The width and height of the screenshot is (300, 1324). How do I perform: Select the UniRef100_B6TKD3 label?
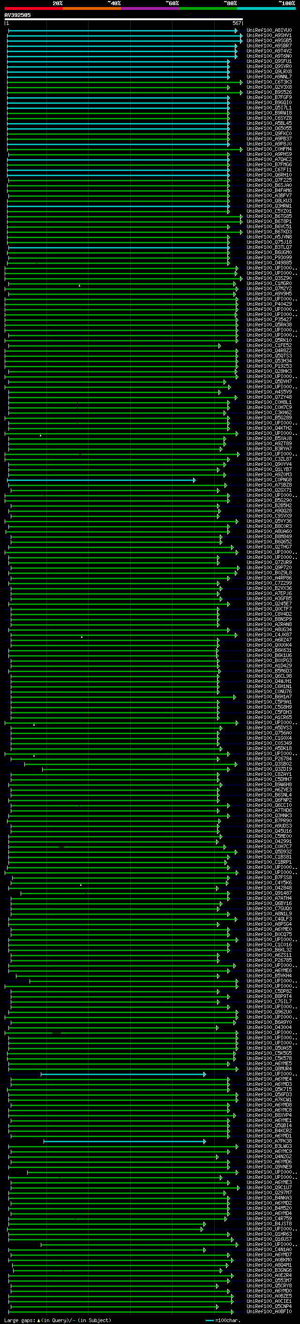269,232
